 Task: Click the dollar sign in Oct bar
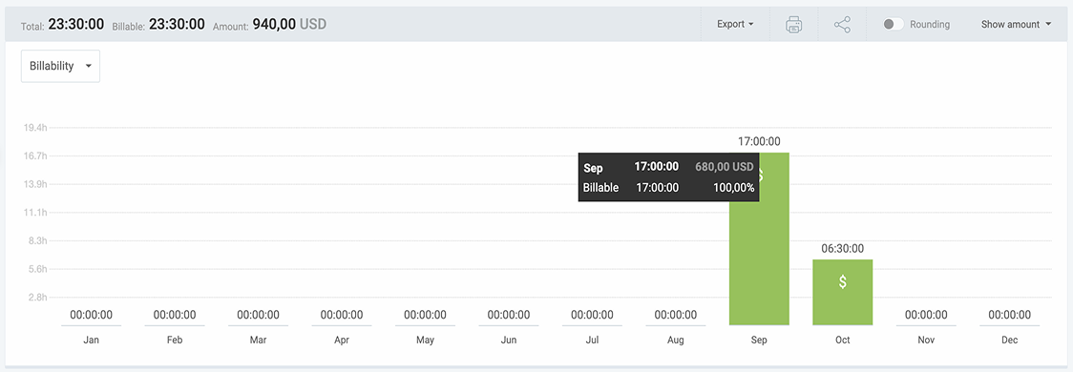click(x=842, y=281)
